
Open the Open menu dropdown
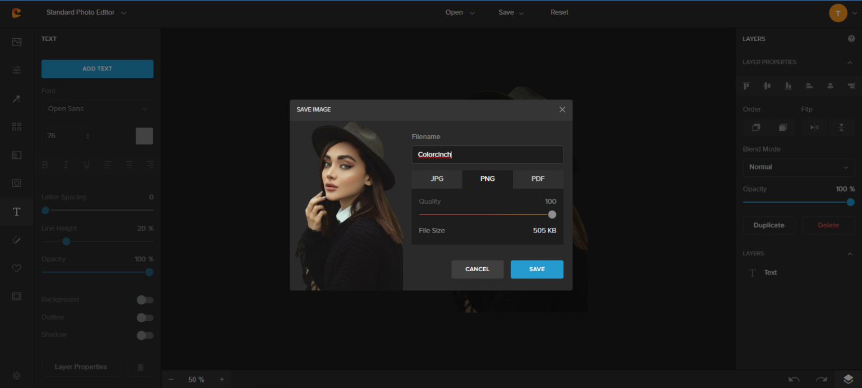click(x=460, y=12)
